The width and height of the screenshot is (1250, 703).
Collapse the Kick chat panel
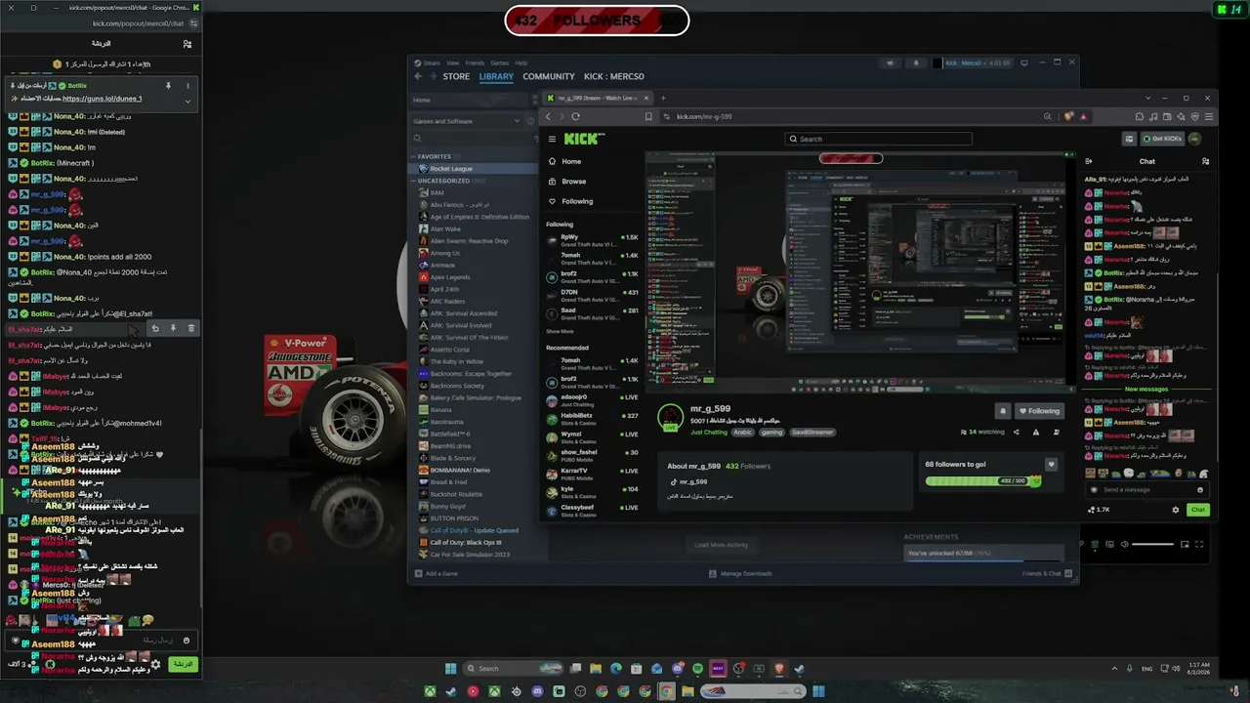point(1089,161)
